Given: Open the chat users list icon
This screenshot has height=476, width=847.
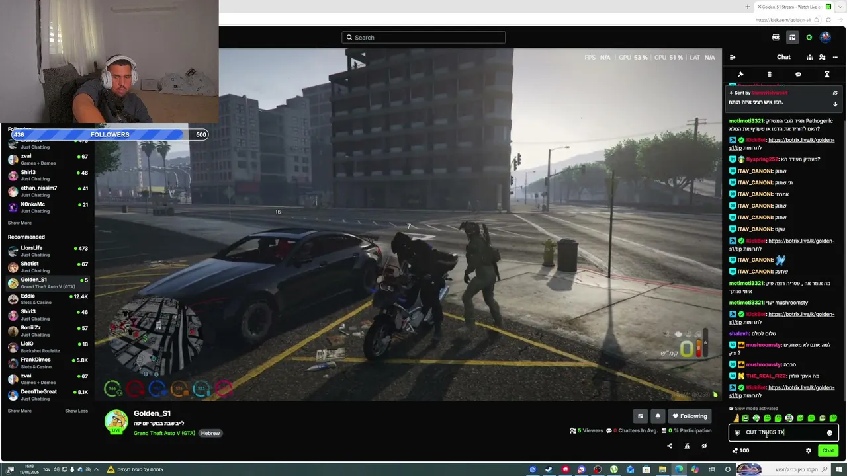Looking at the screenshot, I should pos(823,58).
